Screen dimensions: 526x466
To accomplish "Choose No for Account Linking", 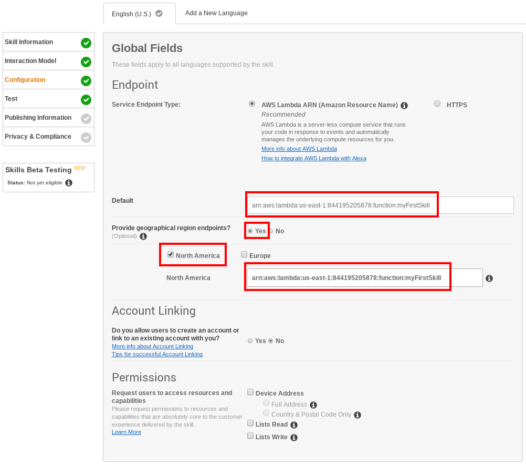I will coord(271,341).
